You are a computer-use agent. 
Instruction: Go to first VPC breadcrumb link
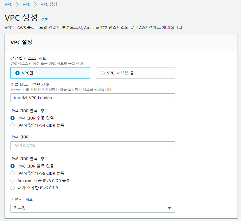pos(8,4)
